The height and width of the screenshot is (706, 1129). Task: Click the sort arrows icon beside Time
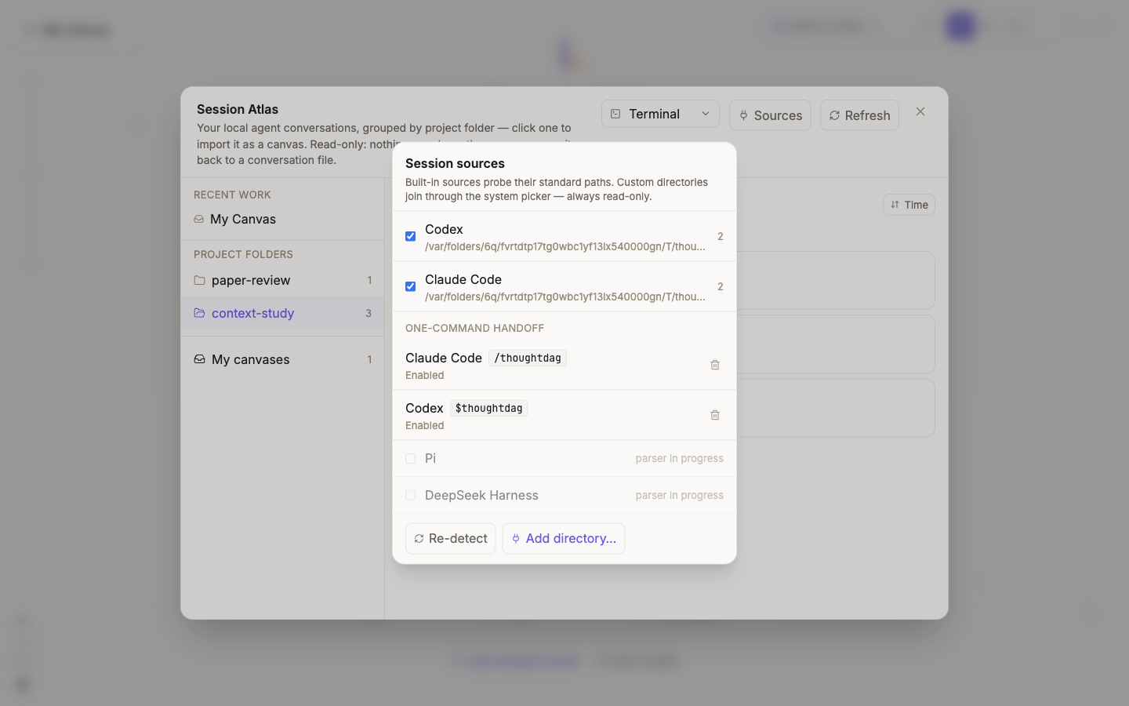coord(895,205)
